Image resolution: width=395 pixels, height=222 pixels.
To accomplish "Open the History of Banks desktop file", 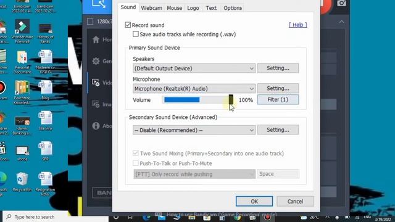I will point(45,33).
